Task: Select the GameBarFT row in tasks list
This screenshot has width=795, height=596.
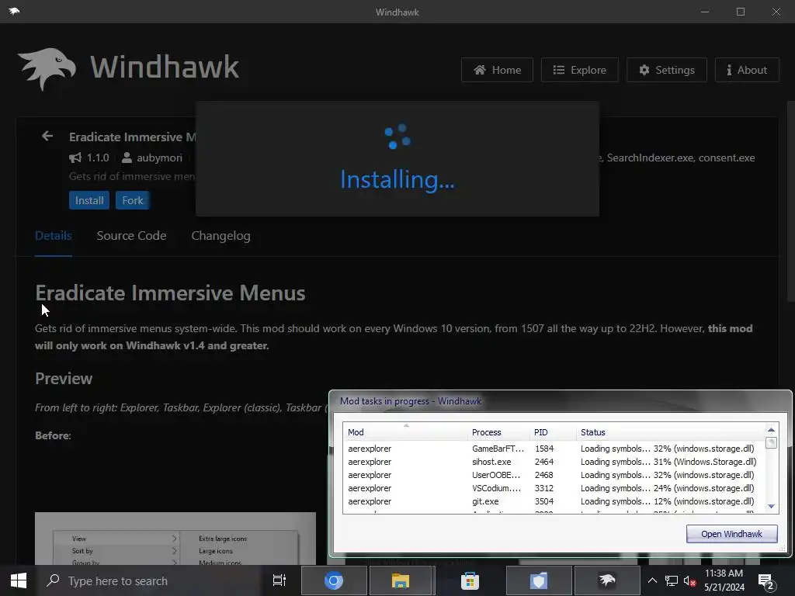Action: [553, 449]
